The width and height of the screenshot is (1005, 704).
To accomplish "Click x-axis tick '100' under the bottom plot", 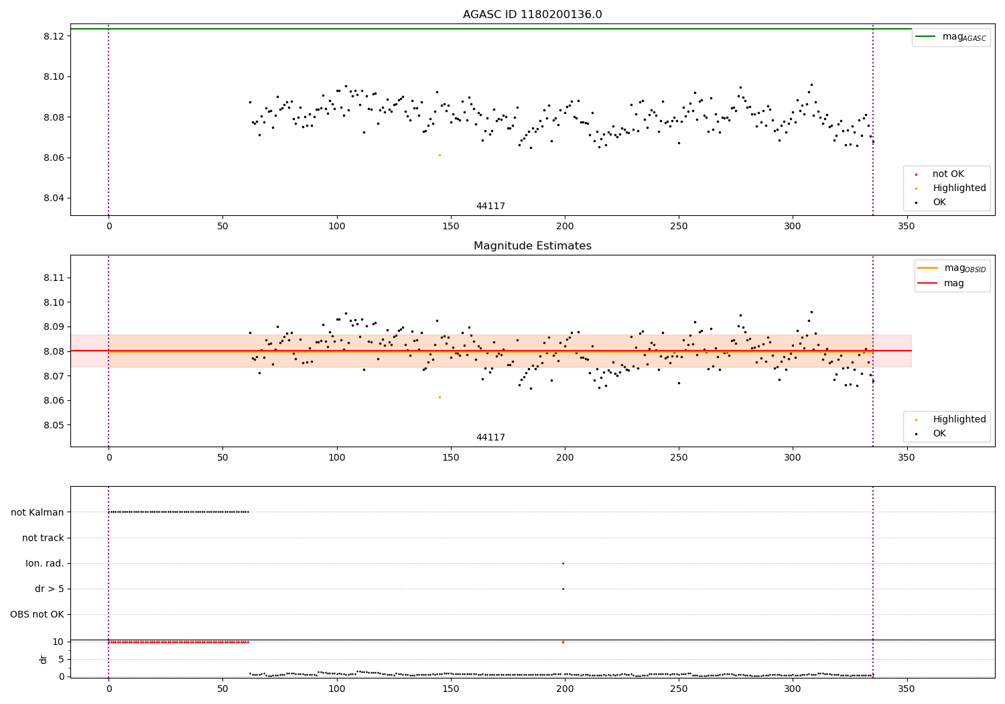I will point(337,689).
